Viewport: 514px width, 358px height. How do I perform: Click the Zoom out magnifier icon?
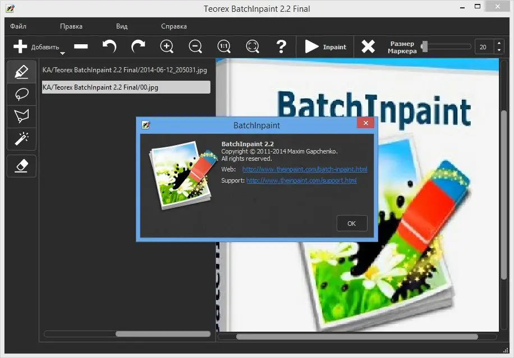(195, 47)
